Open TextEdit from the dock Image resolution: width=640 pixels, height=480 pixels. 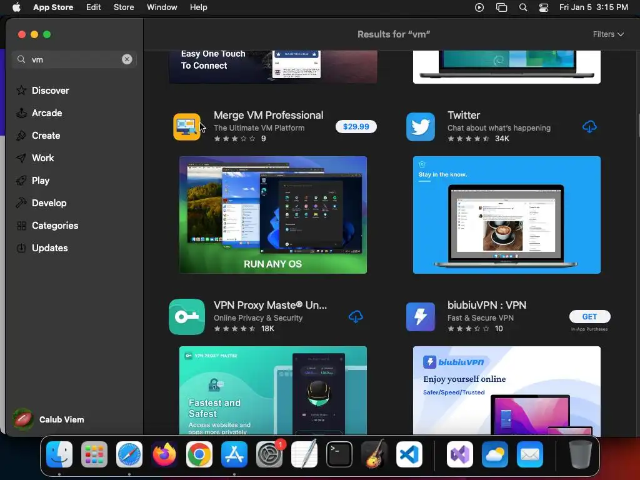point(304,454)
